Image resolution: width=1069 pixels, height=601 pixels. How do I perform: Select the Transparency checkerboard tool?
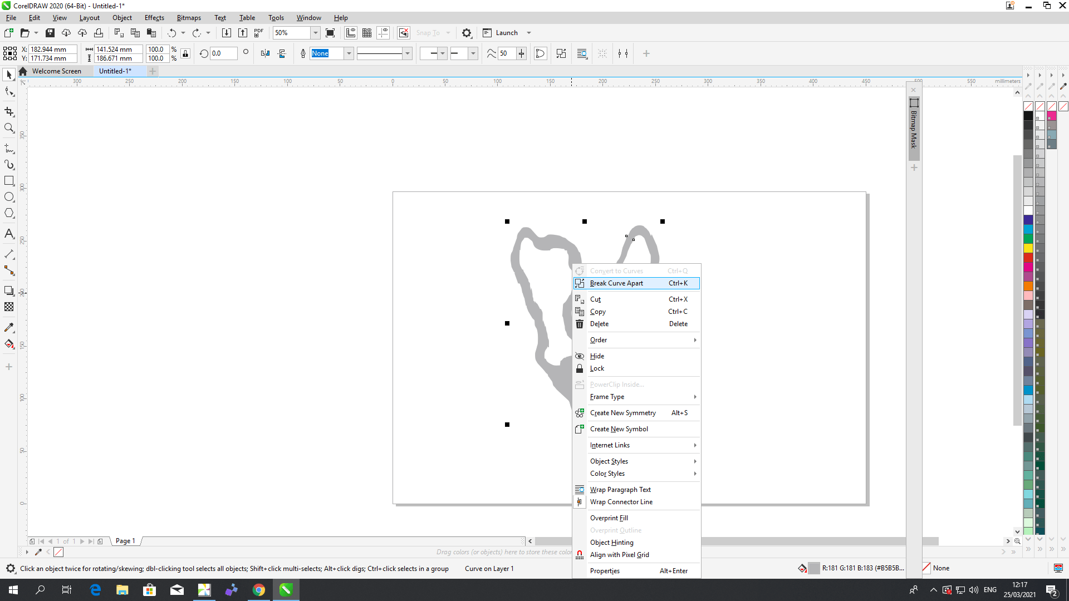(9, 307)
